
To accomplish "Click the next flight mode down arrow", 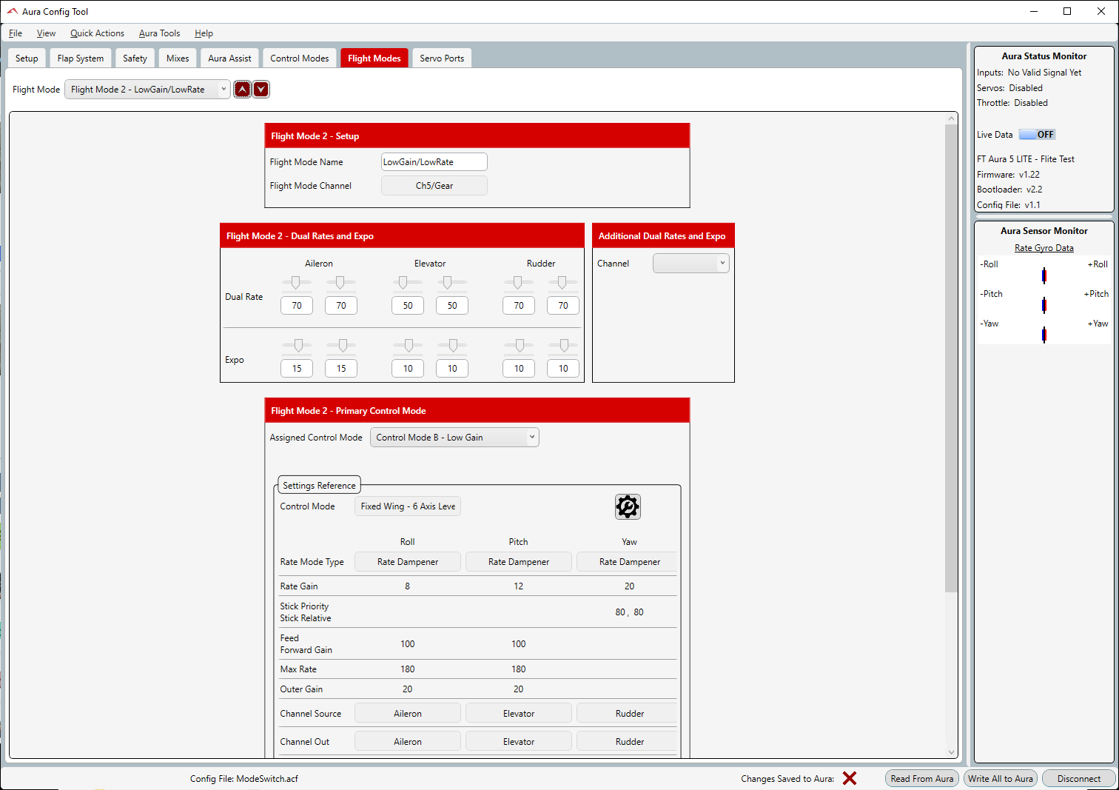I will (x=261, y=90).
